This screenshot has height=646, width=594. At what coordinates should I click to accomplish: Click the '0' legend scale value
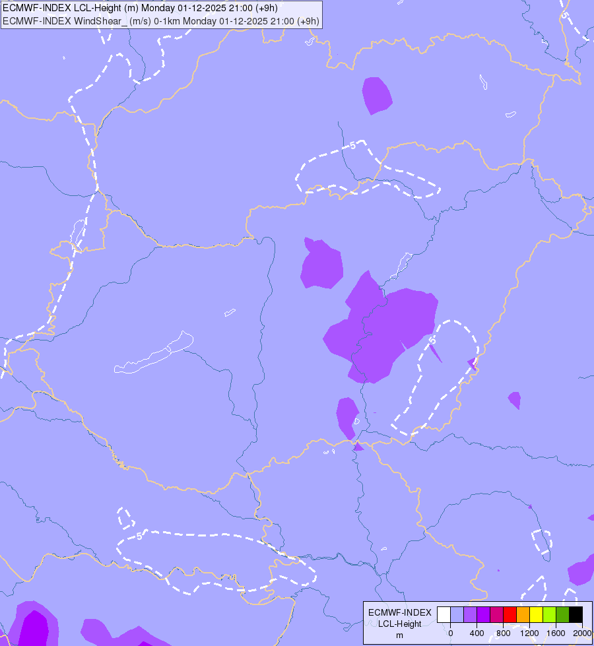451,633
